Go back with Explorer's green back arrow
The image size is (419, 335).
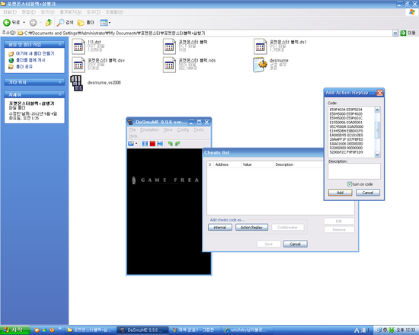[7, 23]
